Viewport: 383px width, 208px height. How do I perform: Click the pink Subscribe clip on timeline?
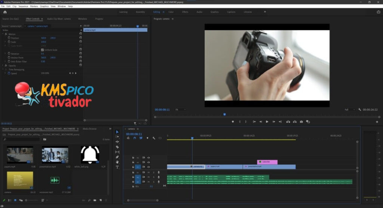tap(267, 162)
